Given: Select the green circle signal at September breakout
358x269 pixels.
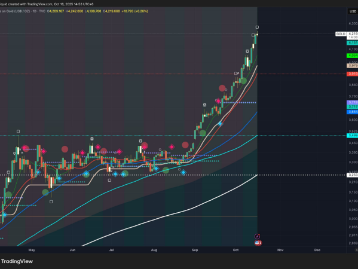Looking at the screenshot, I should click(203, 133).
